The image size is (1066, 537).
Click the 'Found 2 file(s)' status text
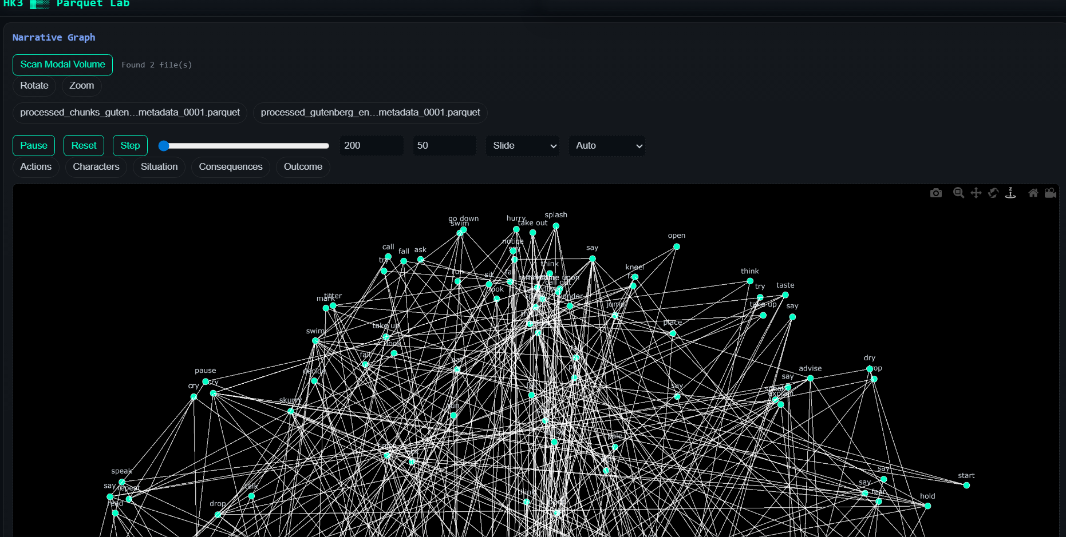(157, 65)
